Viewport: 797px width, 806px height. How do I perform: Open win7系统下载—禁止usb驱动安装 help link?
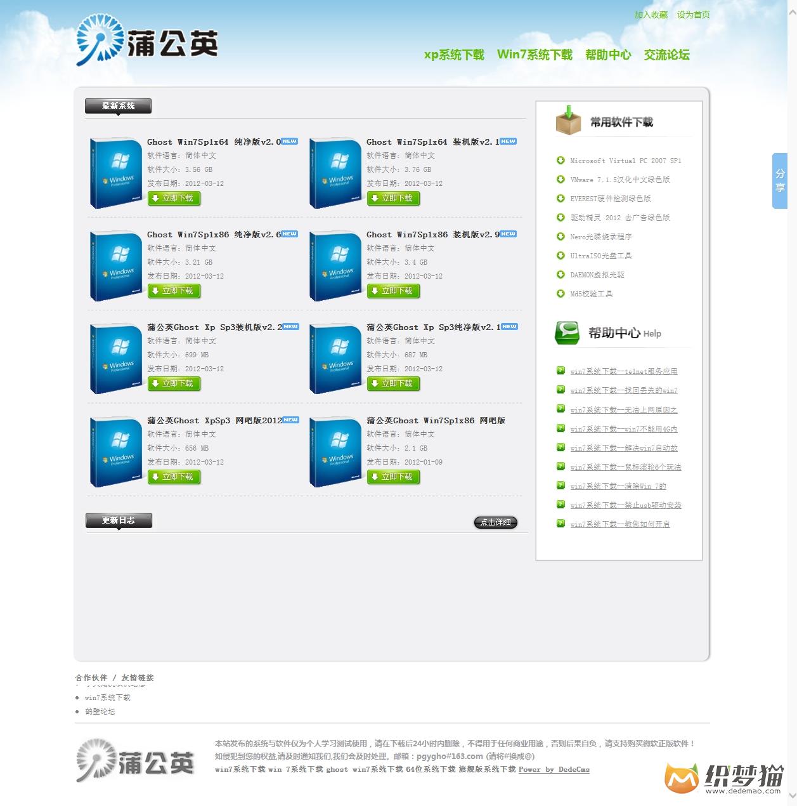[x=626, y=506]
